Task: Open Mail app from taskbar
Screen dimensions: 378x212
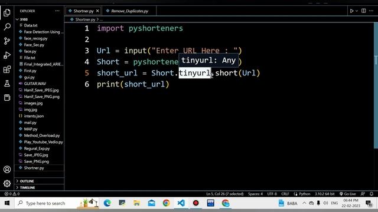Action: pyautogui.click(x=152, y=203)
